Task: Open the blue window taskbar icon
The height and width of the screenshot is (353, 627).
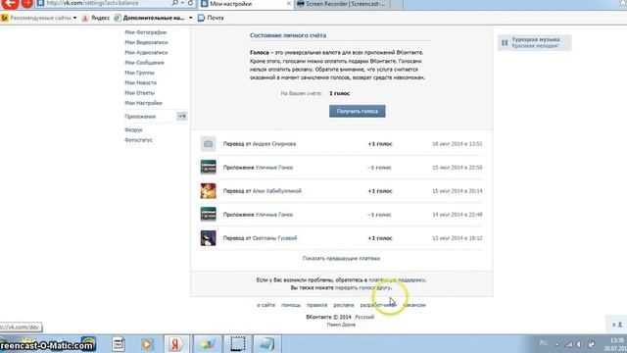Action: [x=266, y=344]
